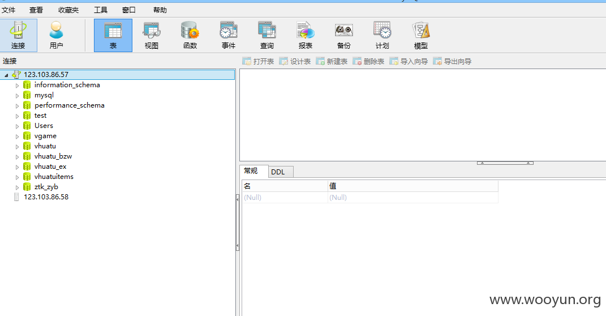Expand the vgame database node
The width and height of the screenshot is (606, 316).
click(x=17, y=136)
